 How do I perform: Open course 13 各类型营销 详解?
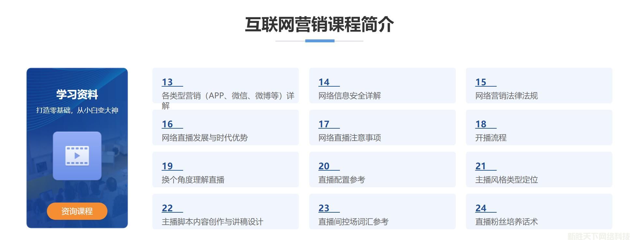(x=225, y=96)
